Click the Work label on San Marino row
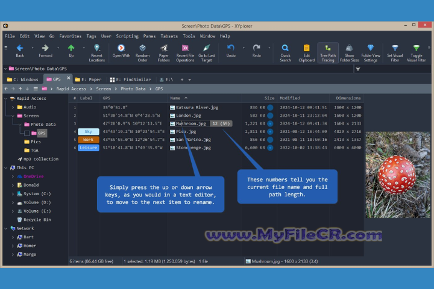 88,140
